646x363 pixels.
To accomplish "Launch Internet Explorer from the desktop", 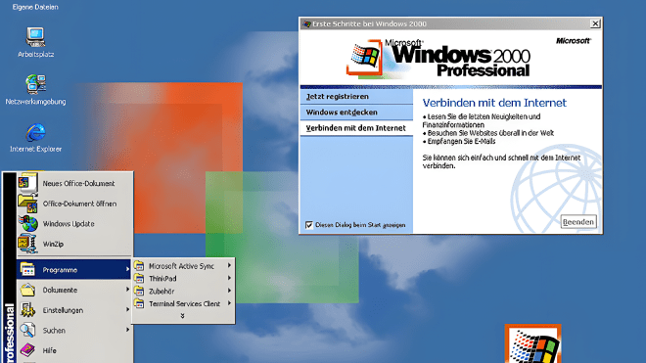I will 35,132.
